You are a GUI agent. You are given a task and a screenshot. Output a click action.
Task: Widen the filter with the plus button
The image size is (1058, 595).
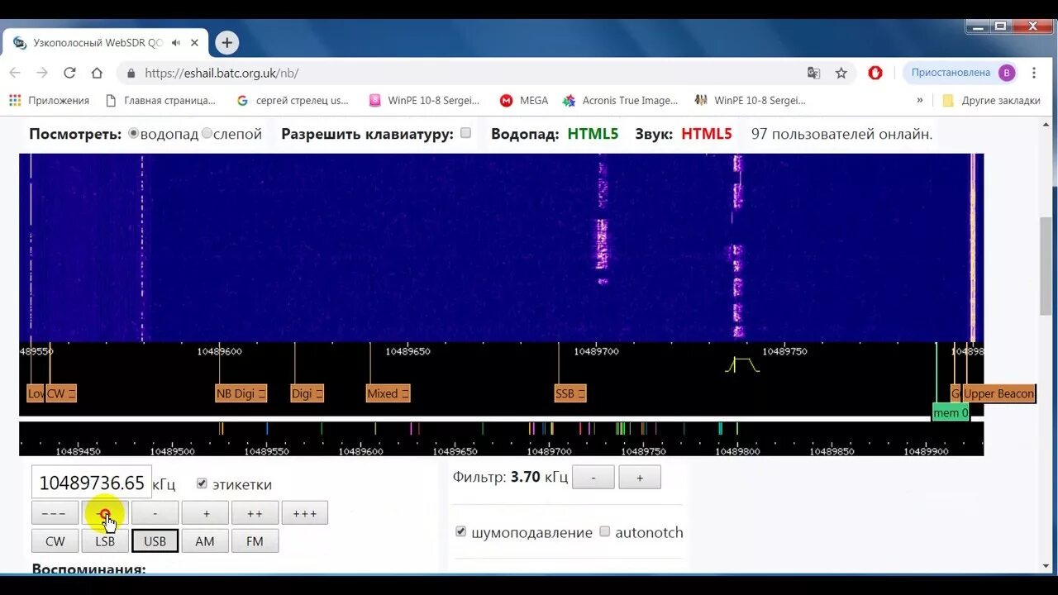point(640,478)
